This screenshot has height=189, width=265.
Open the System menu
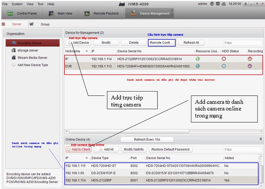pyautogui.click(x=17, y=4)
